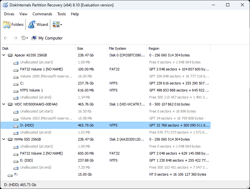This screenshot has width=250, height=189.
Task: Click the status bar D: (HDD) 465.75 Gb
Action: click(20, 185)
